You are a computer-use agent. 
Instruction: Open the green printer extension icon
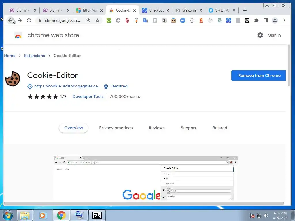109,20
